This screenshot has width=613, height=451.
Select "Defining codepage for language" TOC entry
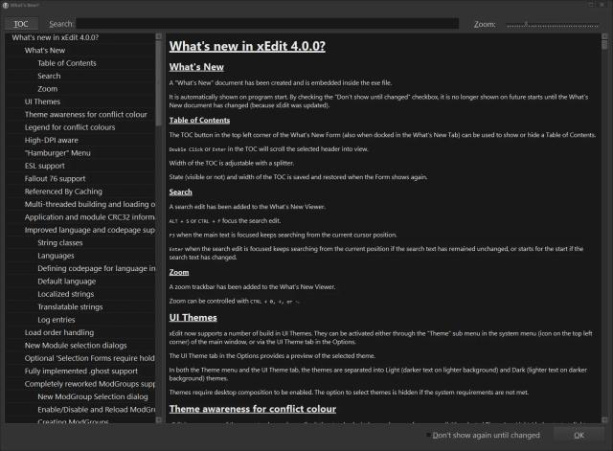pos(96,269)
